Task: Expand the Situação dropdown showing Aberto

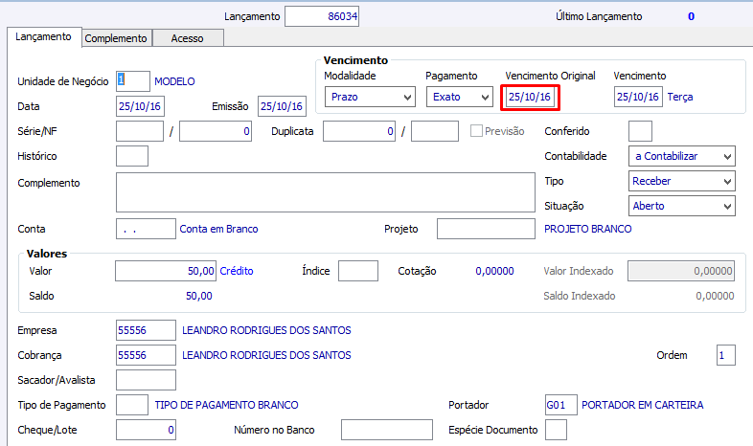Action: tap(681, 206)
